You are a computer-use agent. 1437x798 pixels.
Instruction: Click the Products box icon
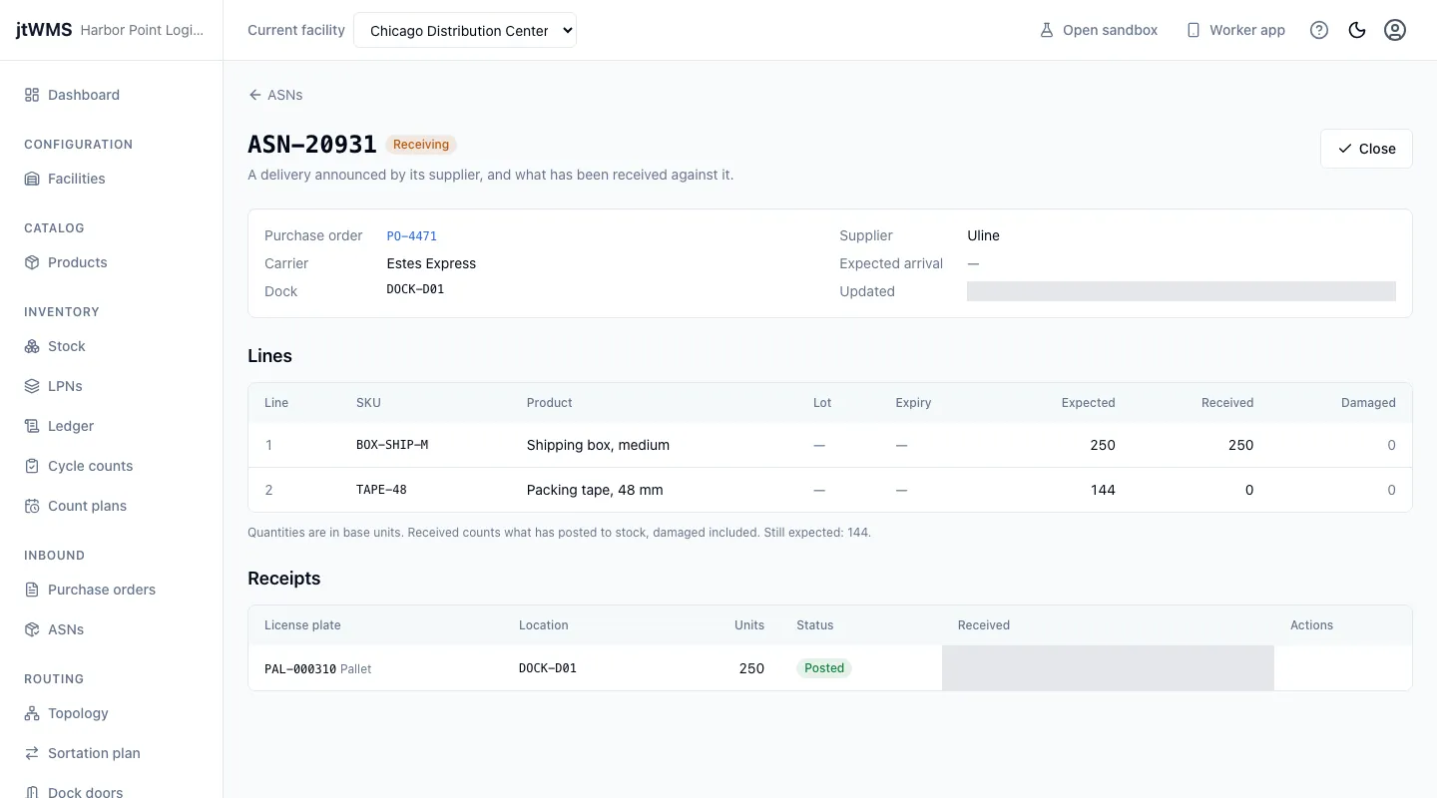[32, 262]
